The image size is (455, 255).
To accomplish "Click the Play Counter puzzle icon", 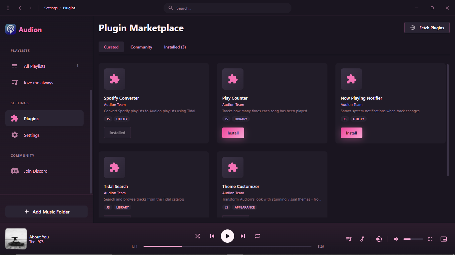I will coord(233,79).
